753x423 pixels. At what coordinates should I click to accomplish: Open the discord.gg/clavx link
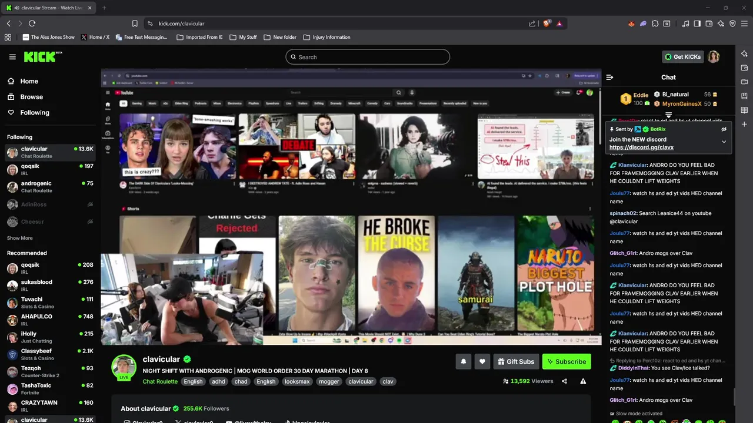[641, 147]
